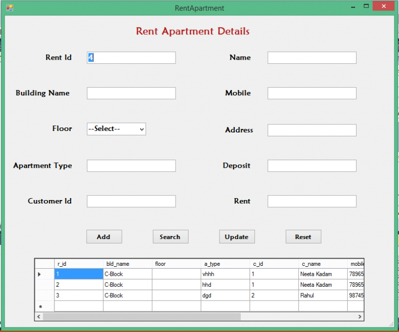
Task: Click the RentApartment window app icon
Action: point(9,8)
